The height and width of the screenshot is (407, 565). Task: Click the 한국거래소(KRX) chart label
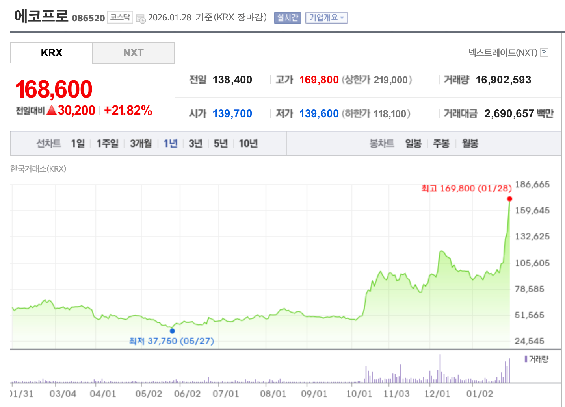click(x=38, y=169)
